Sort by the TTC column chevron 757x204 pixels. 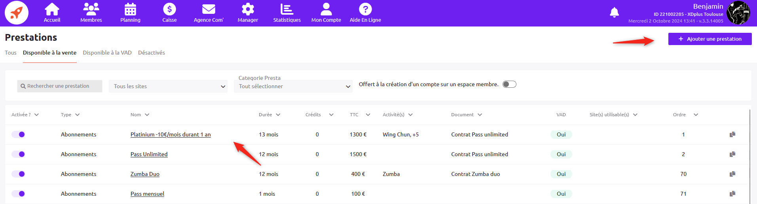[368, 115]
